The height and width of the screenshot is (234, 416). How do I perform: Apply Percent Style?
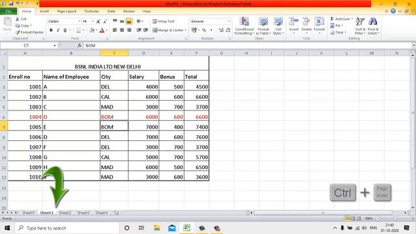(204, 31)
